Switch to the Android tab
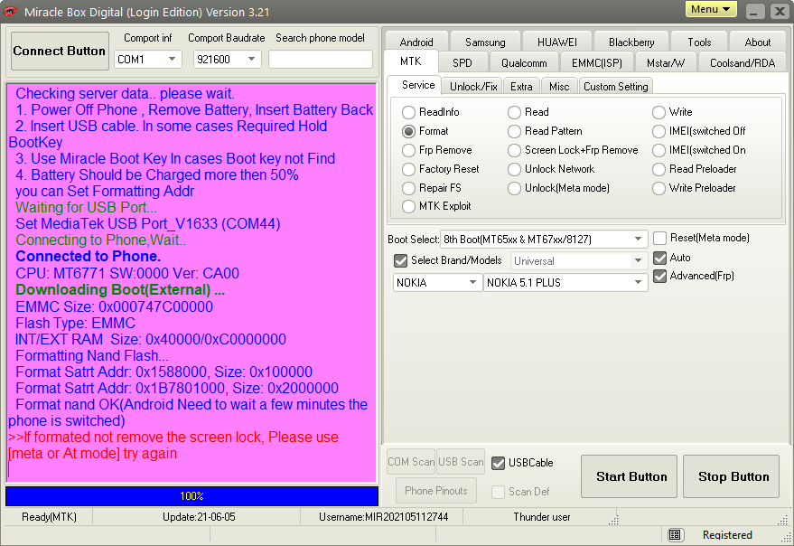This screenshot has height=546, width=794. click(416, 42)
